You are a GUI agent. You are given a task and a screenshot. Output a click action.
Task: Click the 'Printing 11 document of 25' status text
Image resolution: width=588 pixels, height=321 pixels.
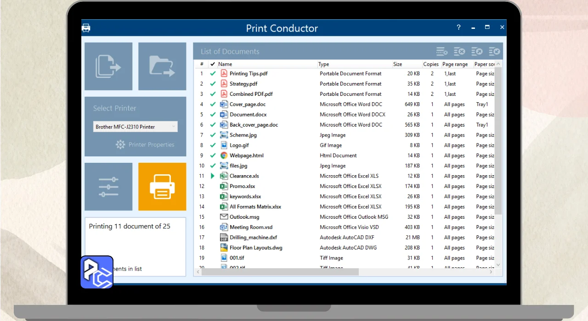tap(130, 226)
